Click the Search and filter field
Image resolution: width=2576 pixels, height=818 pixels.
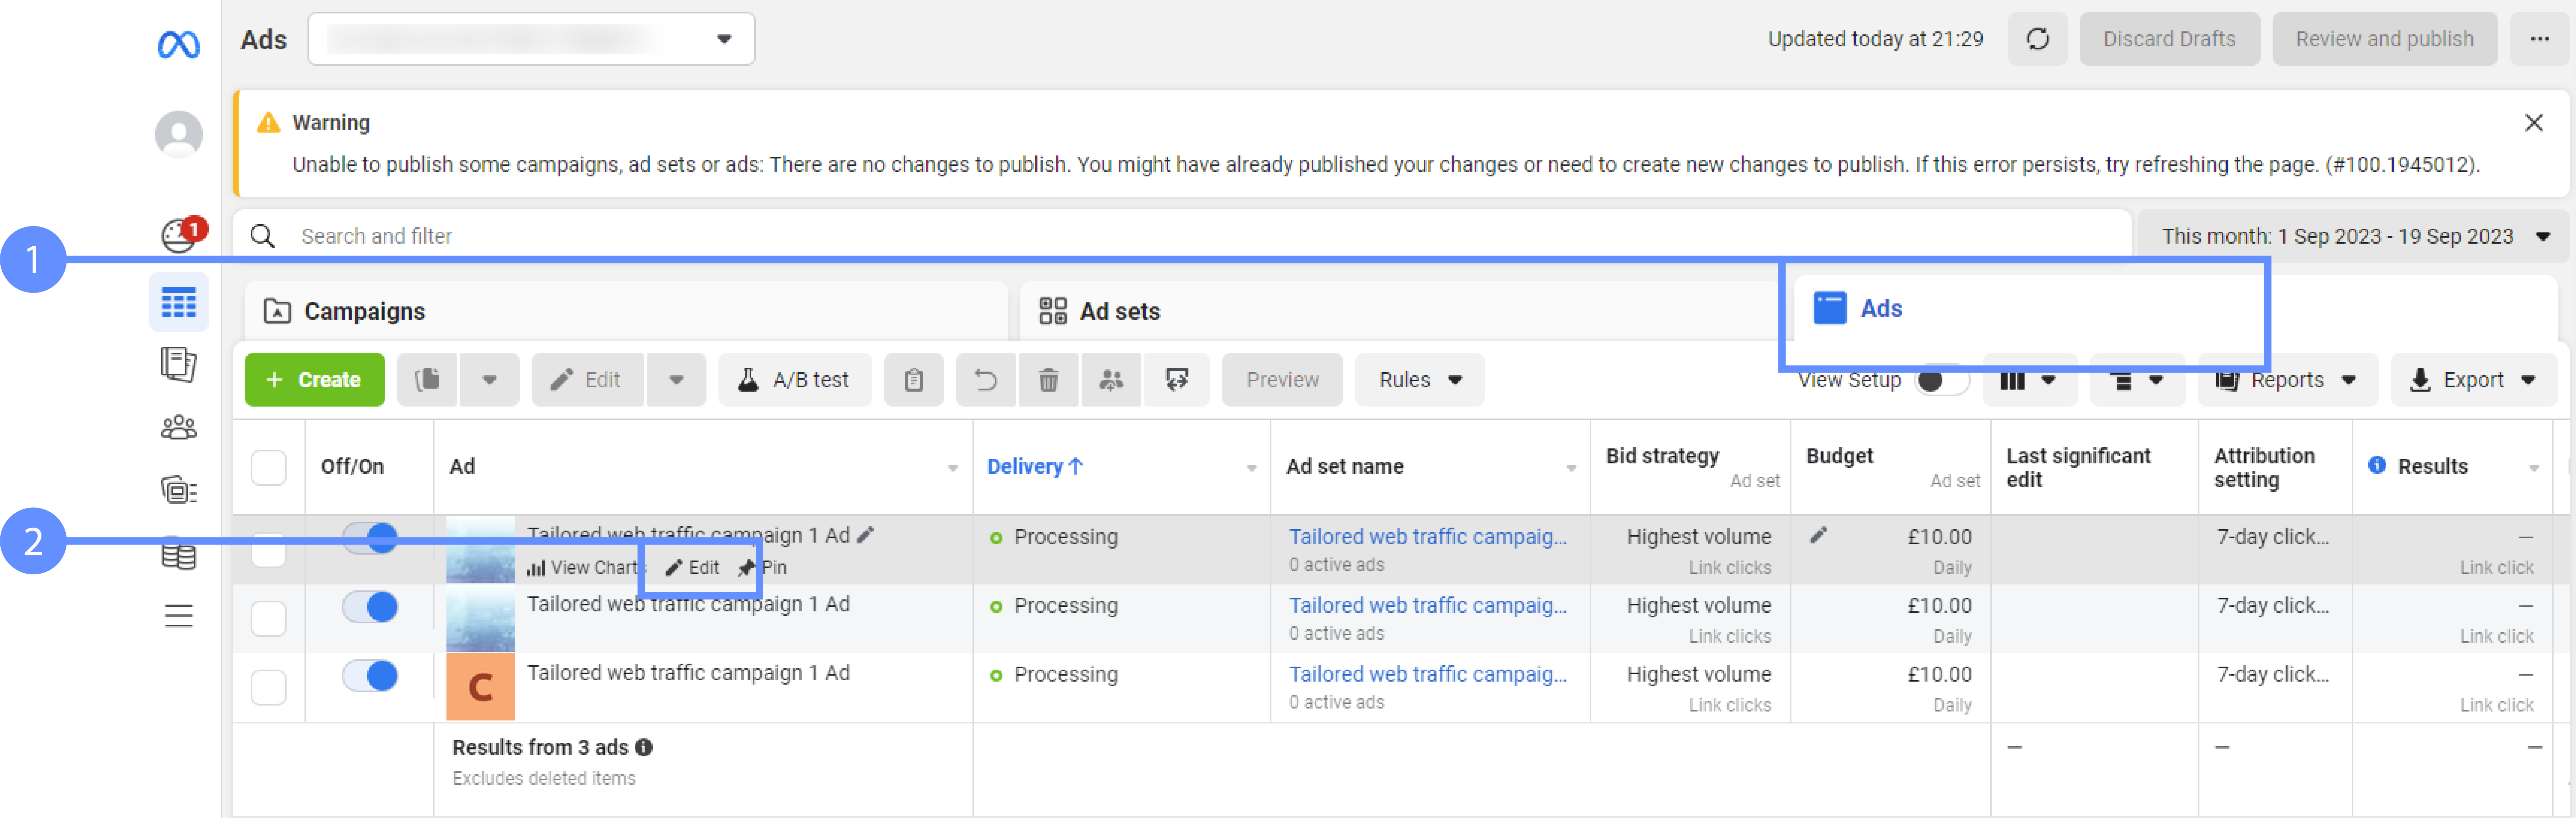700,236
